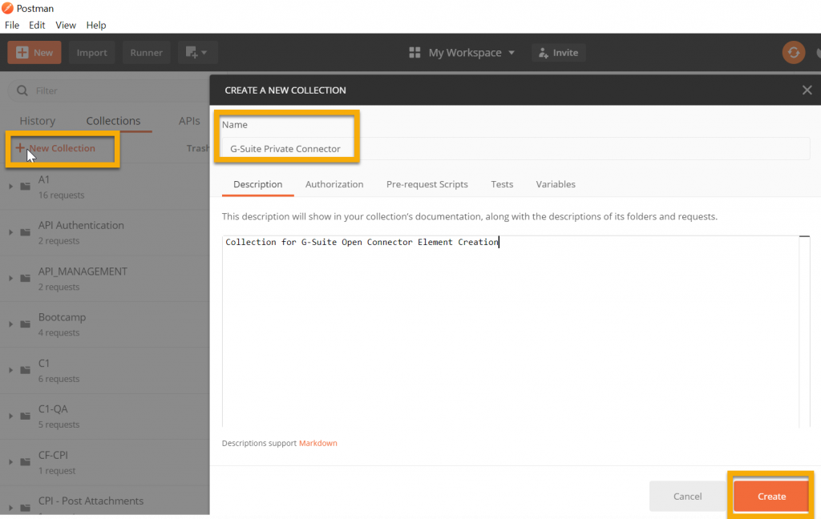Click the description area scrollbar
The image size is (821, 519).
[804, 331]
